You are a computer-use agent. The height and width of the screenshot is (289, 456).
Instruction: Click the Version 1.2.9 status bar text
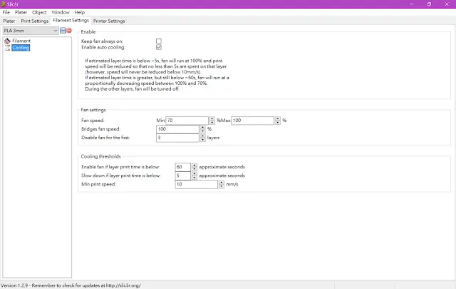pyautogui.click(x=71, y=285)
